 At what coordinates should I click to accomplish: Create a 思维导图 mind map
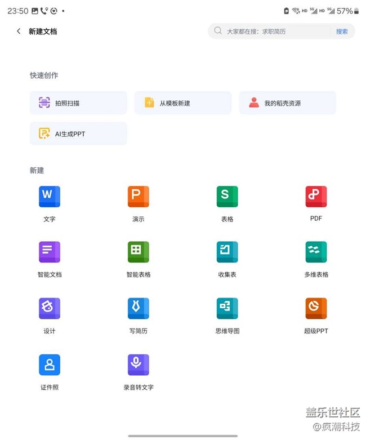tap(227, 309)
